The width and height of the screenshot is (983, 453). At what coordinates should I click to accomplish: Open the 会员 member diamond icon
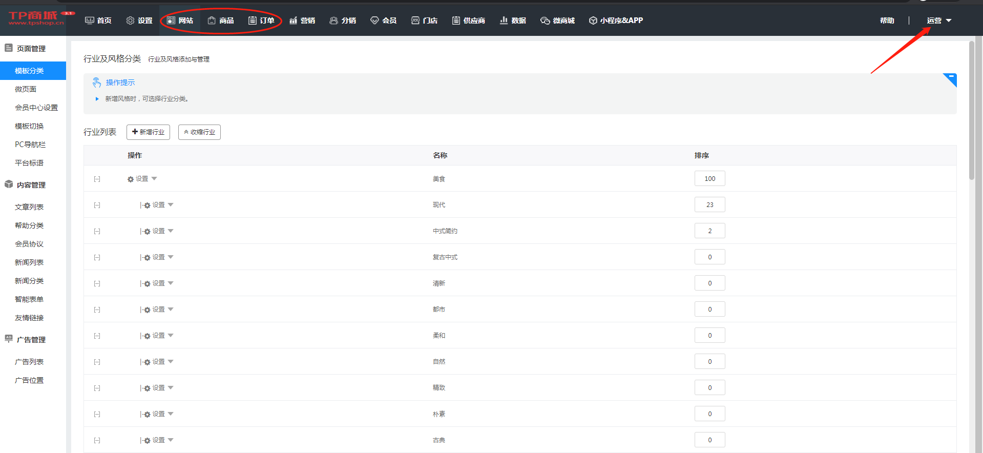(x=374, y=20)
